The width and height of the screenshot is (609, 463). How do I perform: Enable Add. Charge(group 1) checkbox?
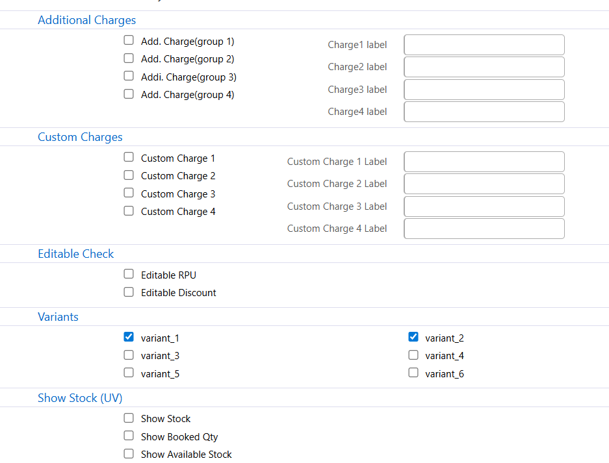pyautogui.click(x=129, y=40)
